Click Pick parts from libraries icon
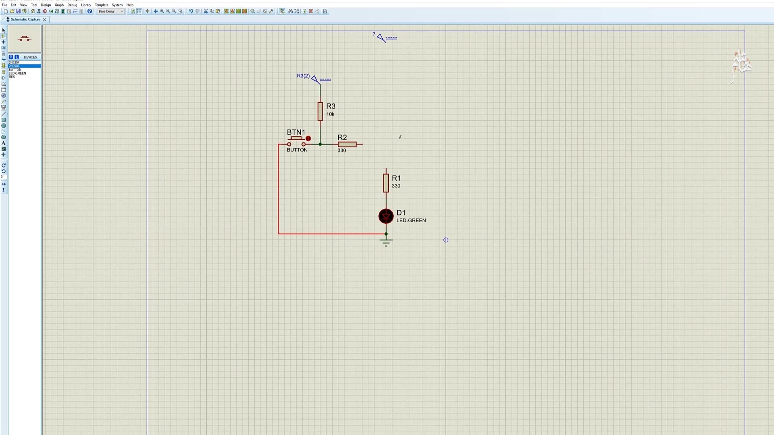The height and width of the screenshot is (435, 774). click(x=252, y=11)
